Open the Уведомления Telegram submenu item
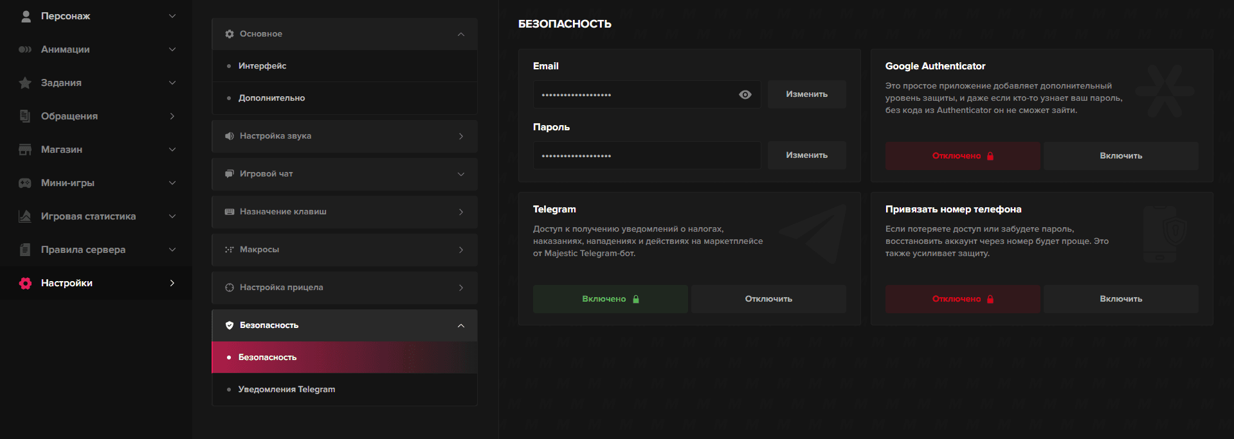1234x439 pixels. click(x=286, y=390)
